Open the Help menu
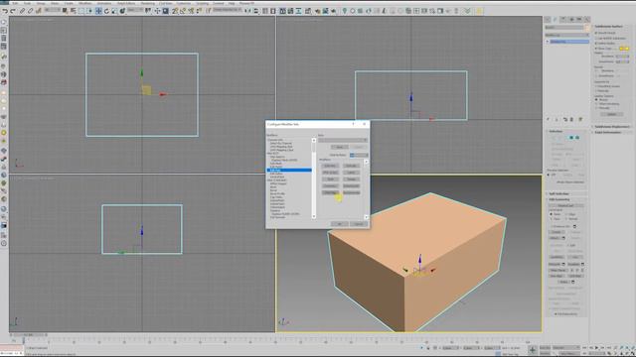Viewport: 636px width, 357px height. [x=232, y=3]
